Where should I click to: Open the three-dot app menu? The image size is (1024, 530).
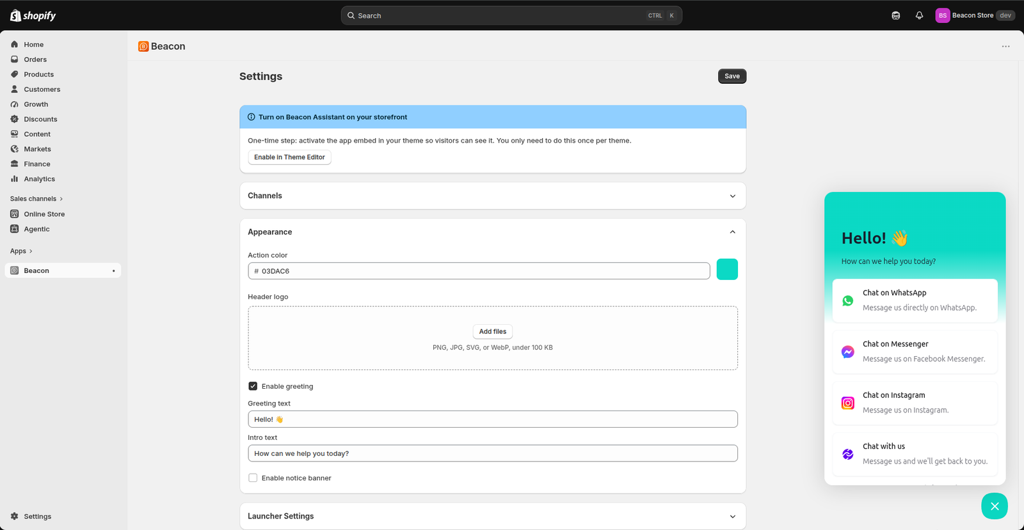[1005, 46]
